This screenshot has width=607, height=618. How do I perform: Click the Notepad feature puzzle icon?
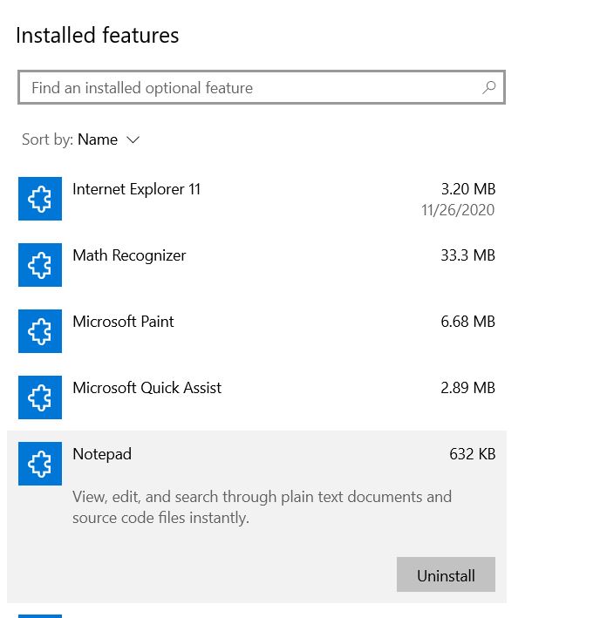[x=40, y=464]
